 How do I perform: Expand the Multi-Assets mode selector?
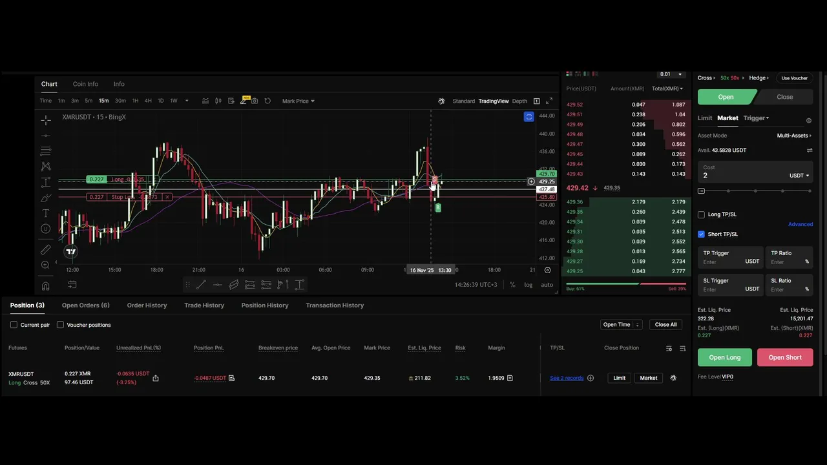click(x=794, y=136)
